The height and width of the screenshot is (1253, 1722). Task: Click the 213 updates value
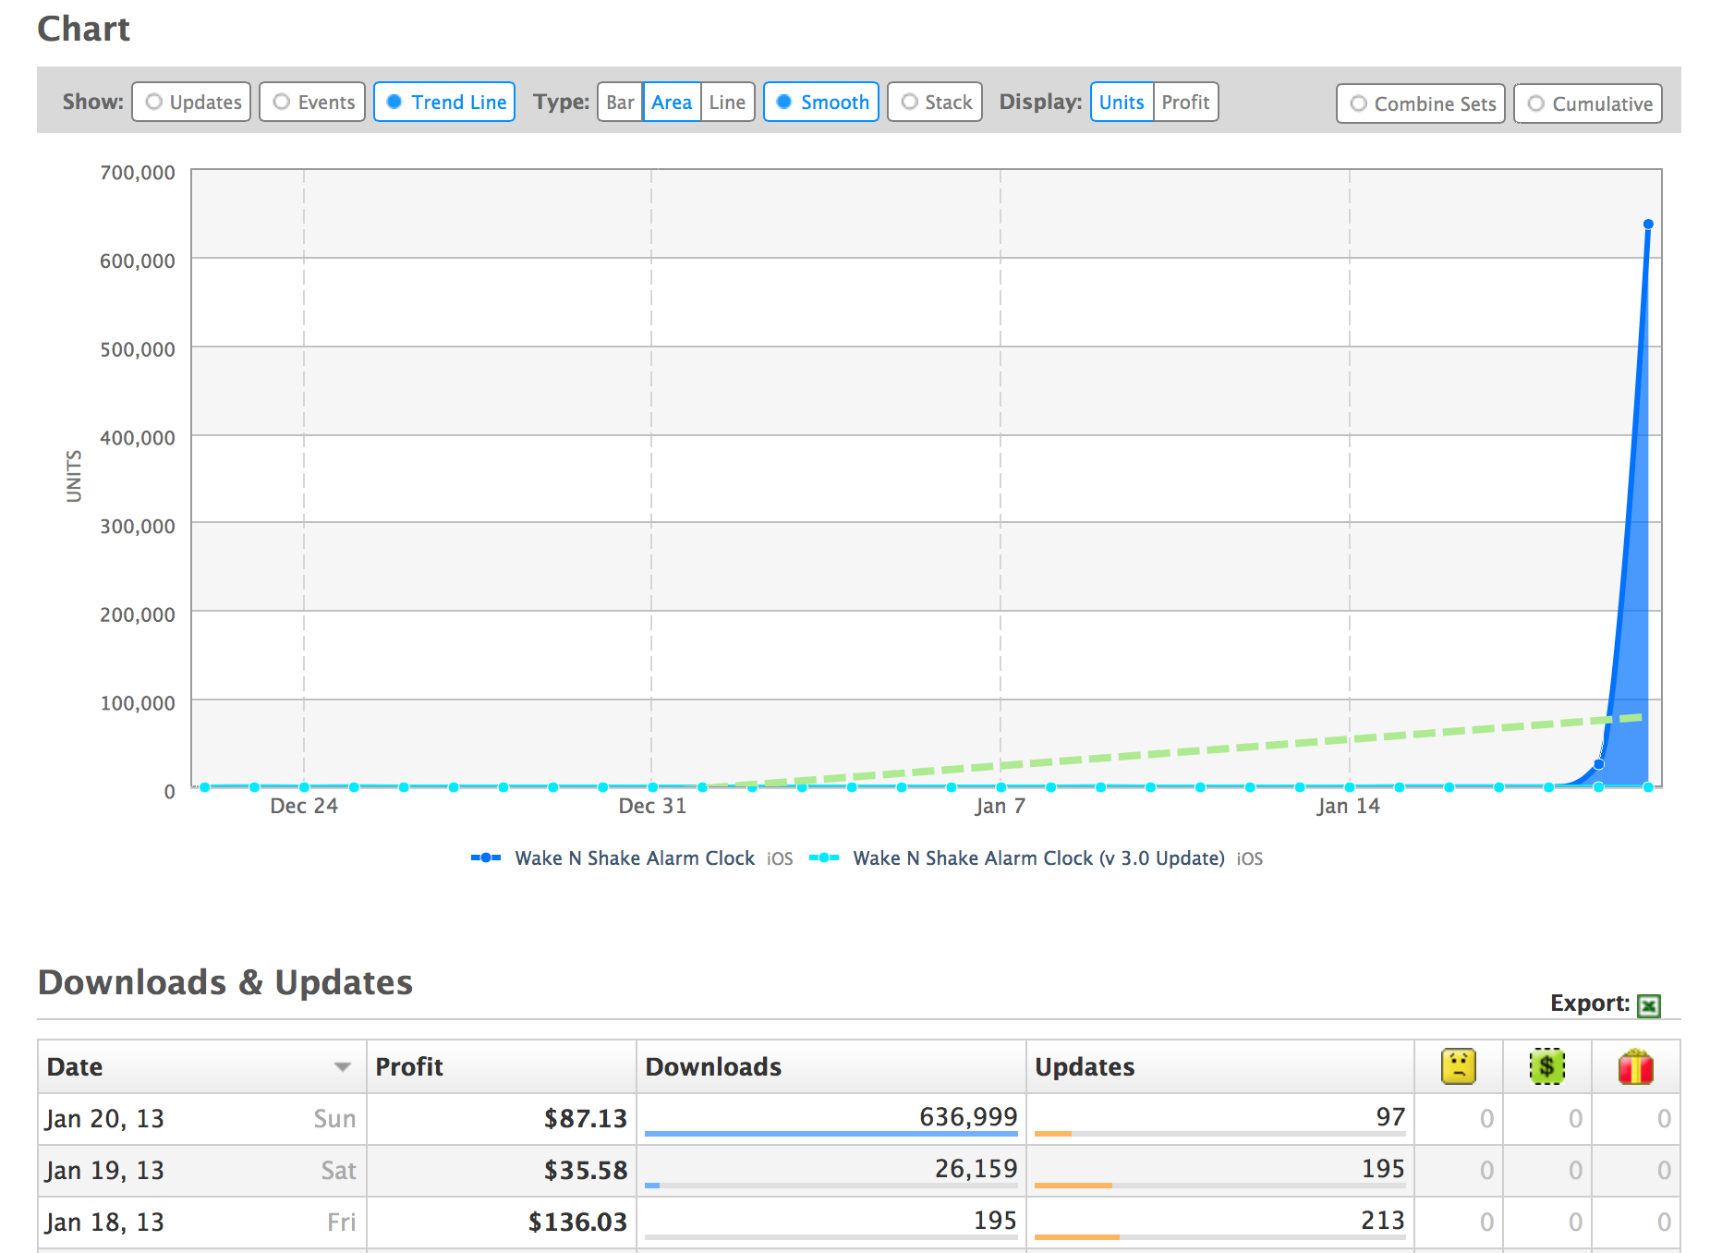[1382, 1221]
